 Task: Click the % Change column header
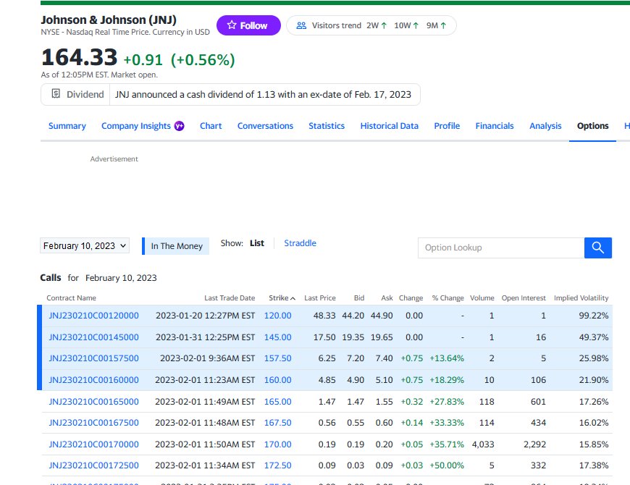click(x=448, y=298)
